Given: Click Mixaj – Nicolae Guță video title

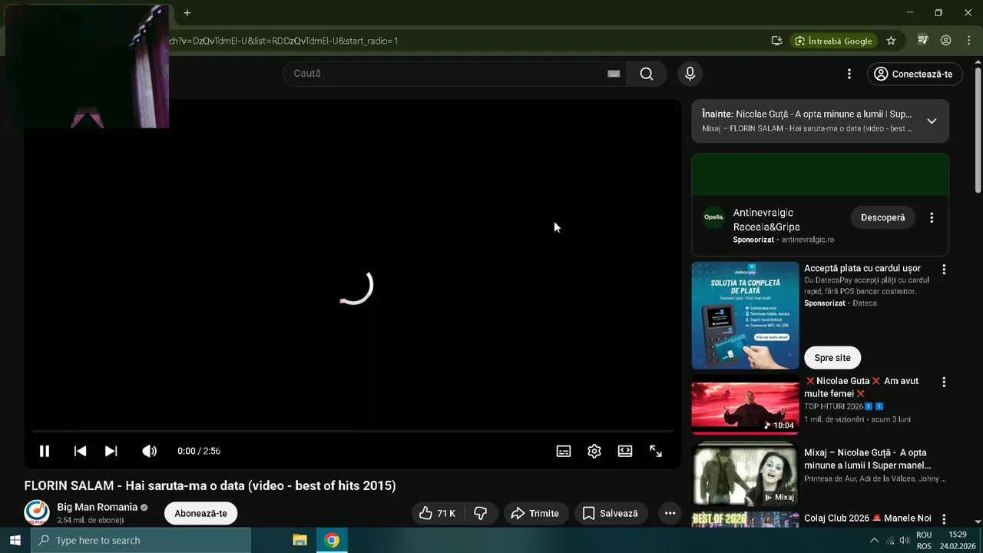Looking at the screenshot, I should 868,459.
